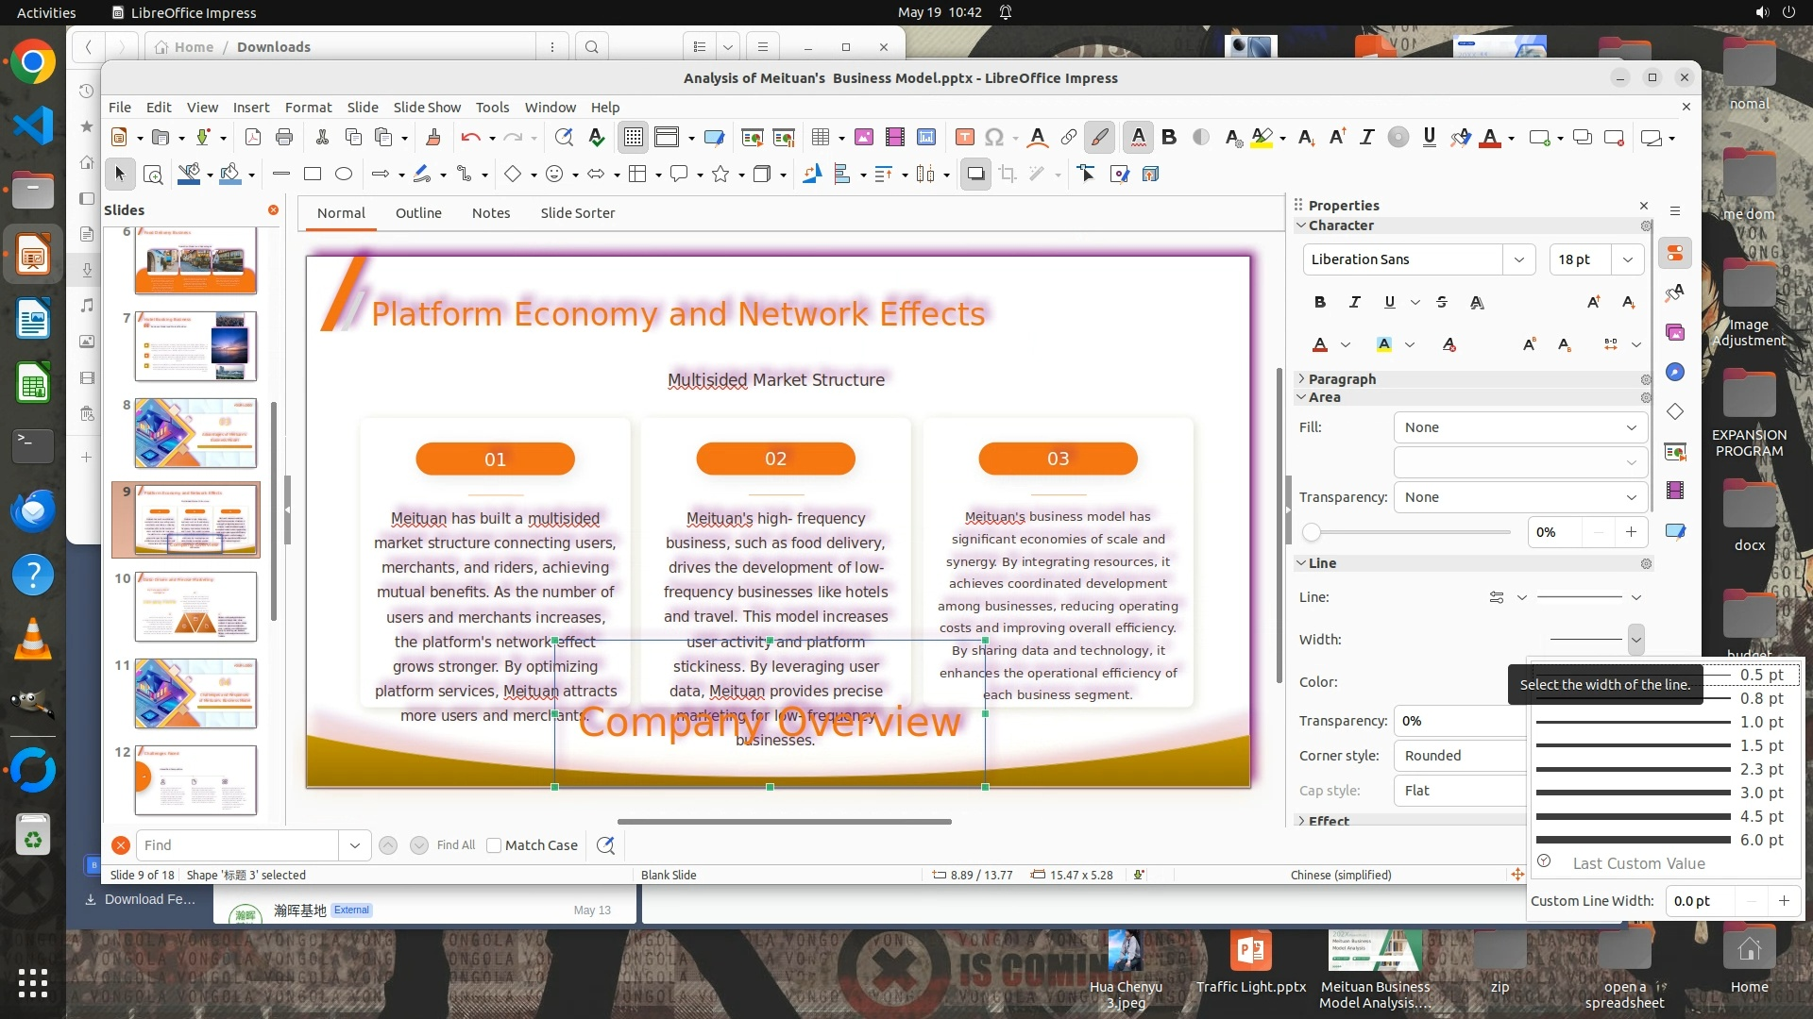
Task: Select the 2.3 pt line width
Action: 1662,769
